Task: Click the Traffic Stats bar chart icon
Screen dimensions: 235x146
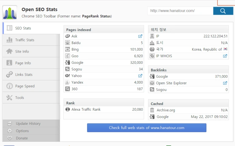Action: 9,40
